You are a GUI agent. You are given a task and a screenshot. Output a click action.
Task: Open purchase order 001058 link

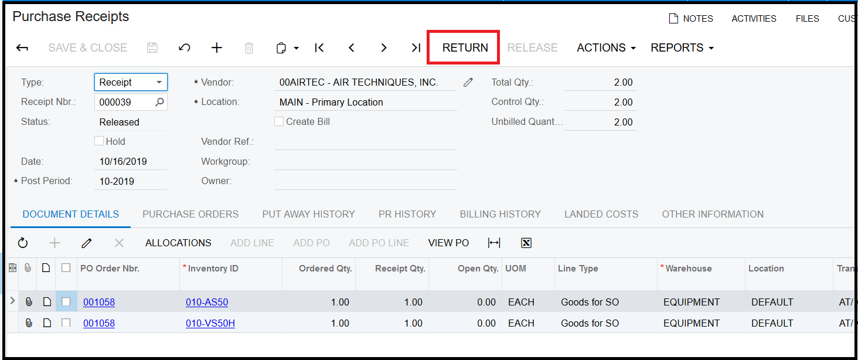[98, 301]
